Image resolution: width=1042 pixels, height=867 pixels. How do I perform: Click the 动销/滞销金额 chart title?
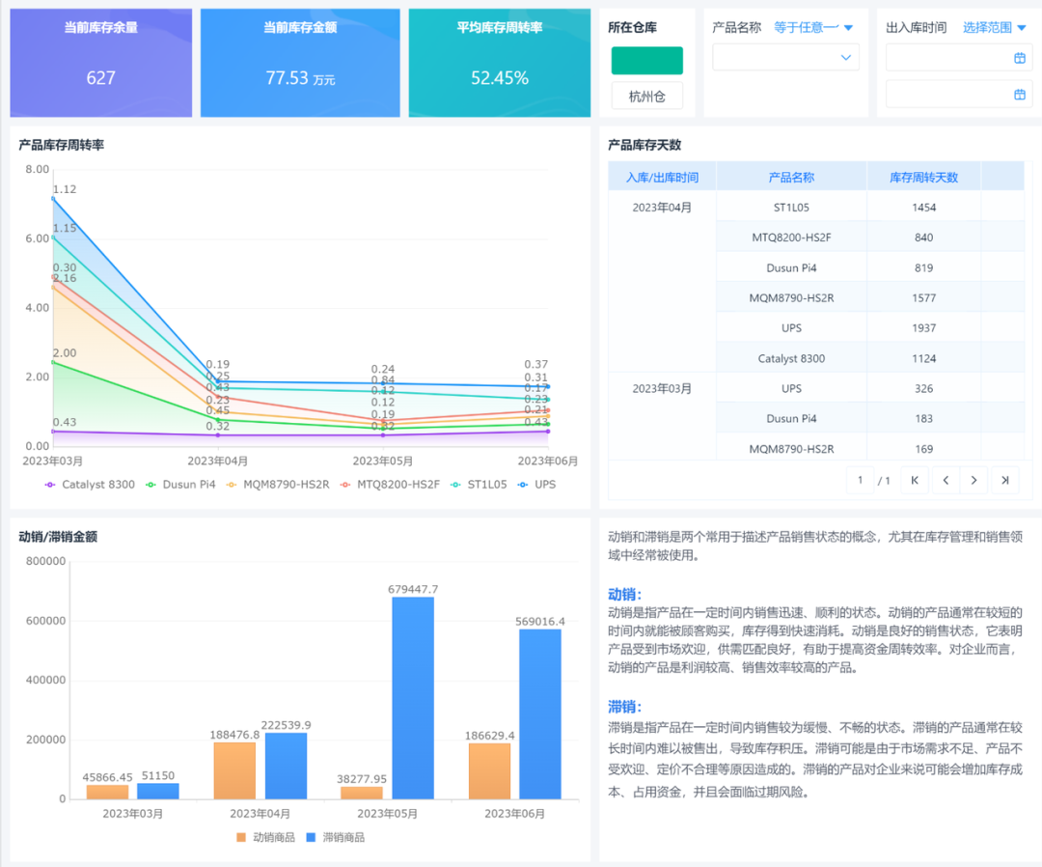pyautogui.click(x=58, y=537)
